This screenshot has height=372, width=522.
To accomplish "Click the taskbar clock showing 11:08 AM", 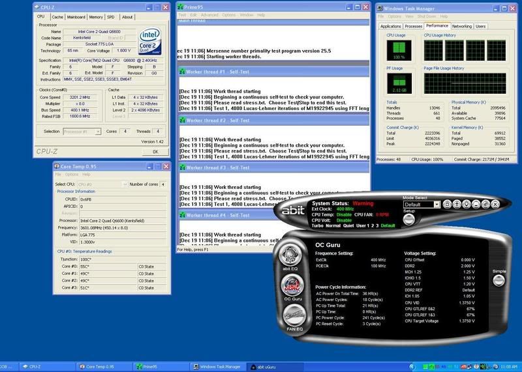I will pyautogui.click(x=509, y=367).
